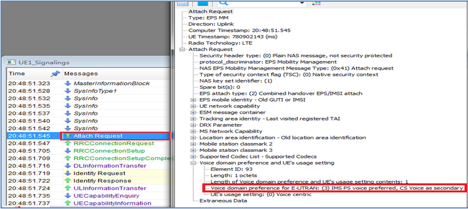Select the Identity Response message
This screenshot has width=468, height=209.
102,180
